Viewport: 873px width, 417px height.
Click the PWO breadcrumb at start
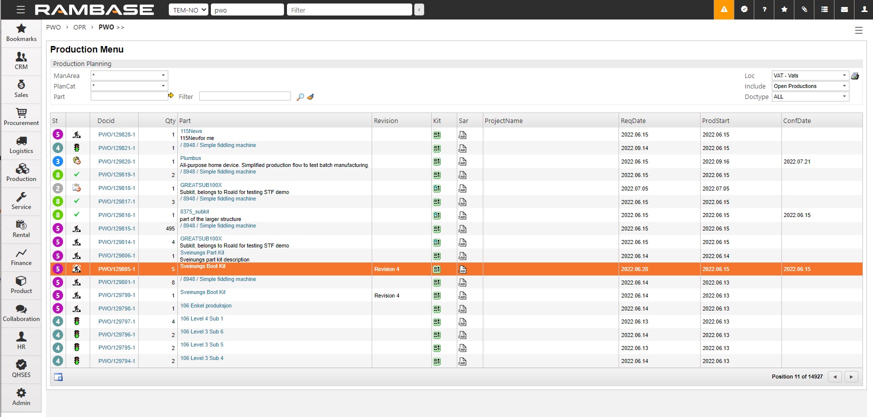click(53, 27)
